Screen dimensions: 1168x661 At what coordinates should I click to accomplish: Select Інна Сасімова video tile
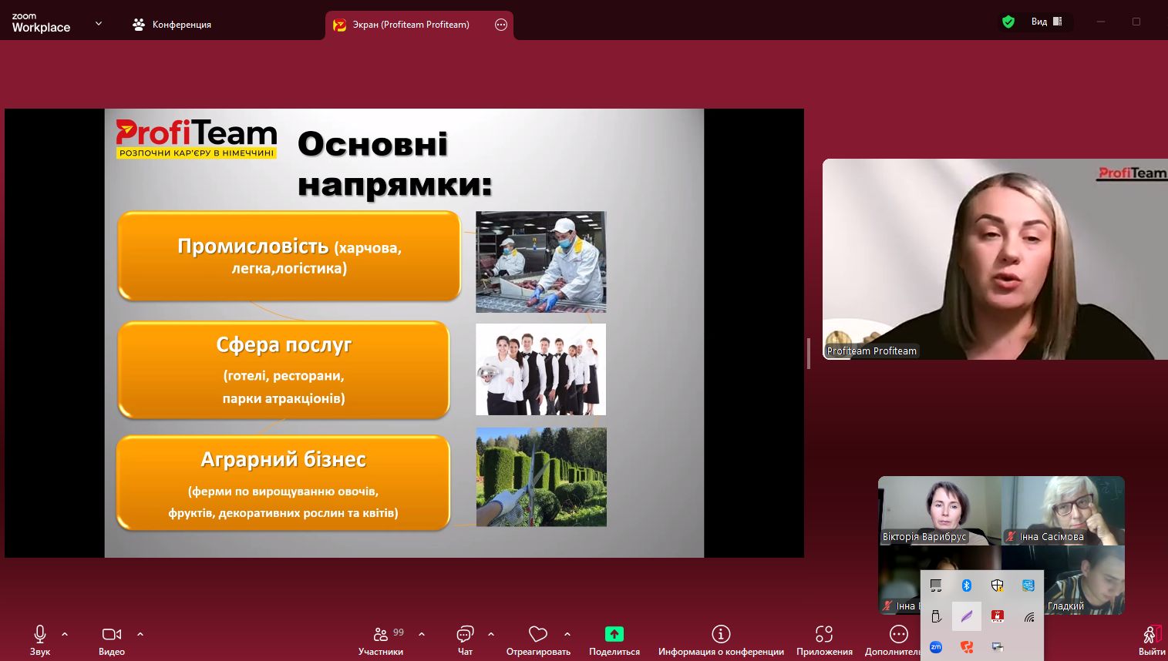pos(1063,511)
